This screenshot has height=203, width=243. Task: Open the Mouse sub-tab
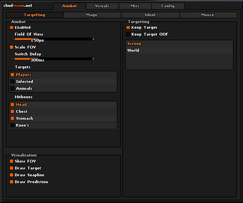pyautogui.click(x=208, y=15)
